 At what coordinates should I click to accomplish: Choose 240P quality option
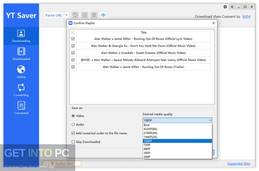(177, 157)
